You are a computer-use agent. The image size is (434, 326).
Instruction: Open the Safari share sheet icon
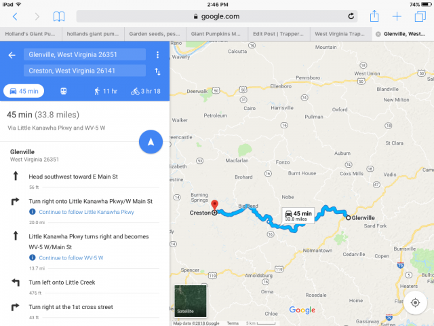(x=374, y=16)
